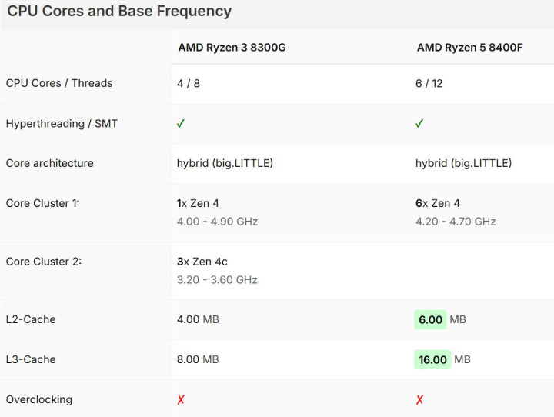The height and width of the screenshot is (417, 554).
Task: Click the Hyperthreading / SMT row label
Action: (x=62, y=123)
